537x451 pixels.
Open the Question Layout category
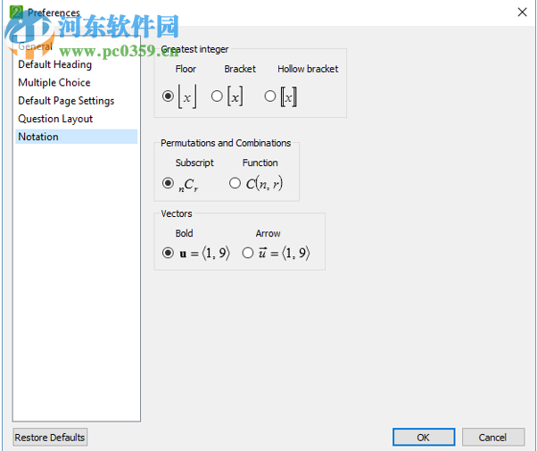(76, 119)
